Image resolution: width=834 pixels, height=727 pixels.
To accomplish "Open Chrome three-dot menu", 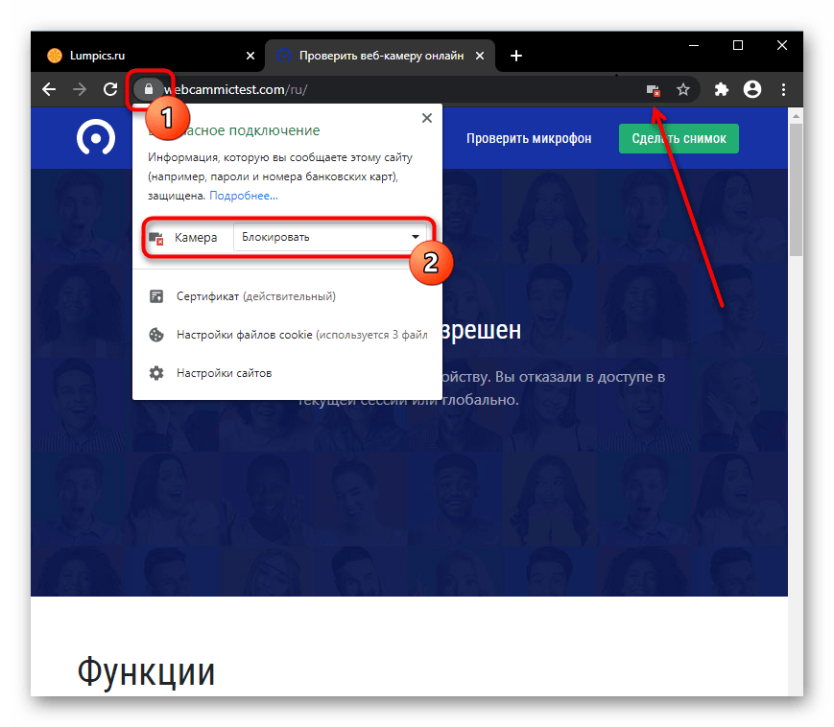I will coord(784,89).
